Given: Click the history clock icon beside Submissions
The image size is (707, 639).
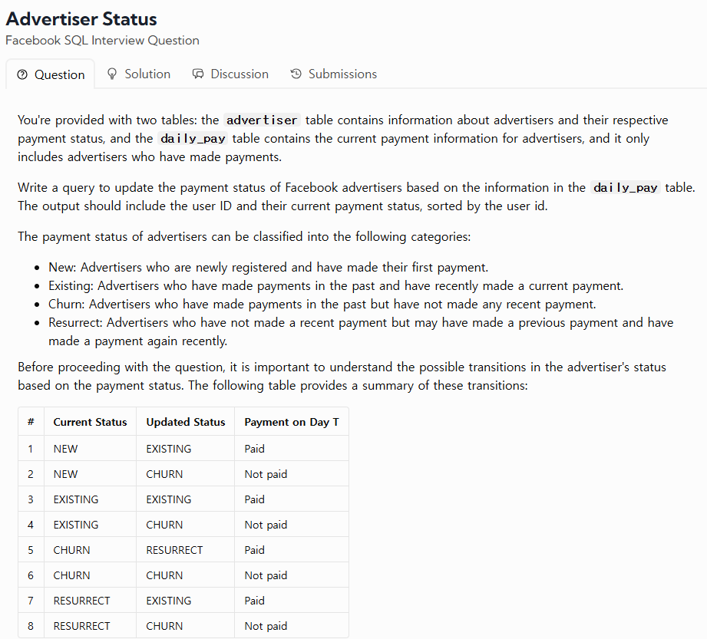Looking at the screenshot, I should pos(296,74).
